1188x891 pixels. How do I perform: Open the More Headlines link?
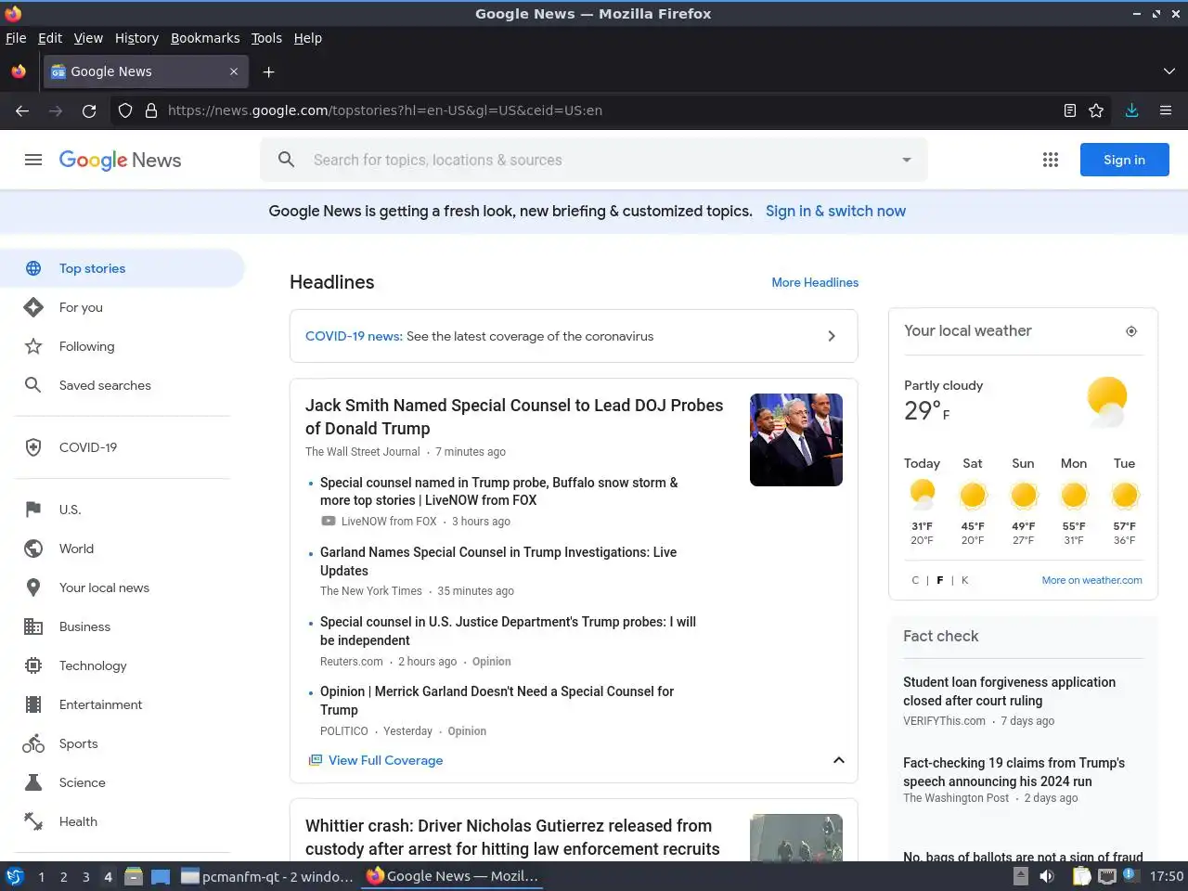tap(815, 282)
